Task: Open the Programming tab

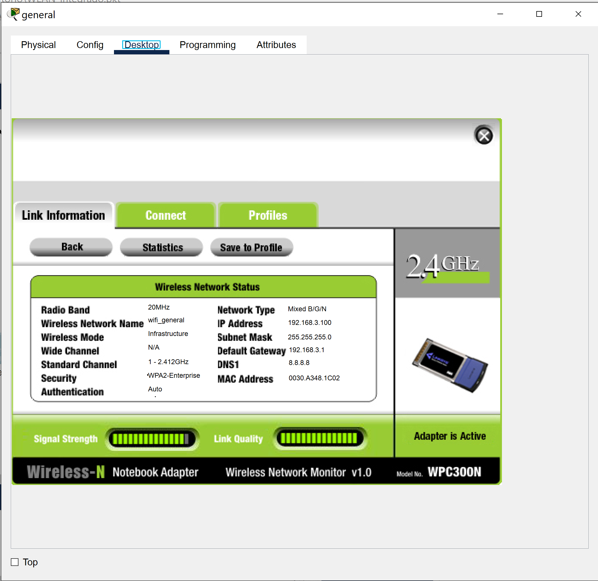Action: pos(207,45)
